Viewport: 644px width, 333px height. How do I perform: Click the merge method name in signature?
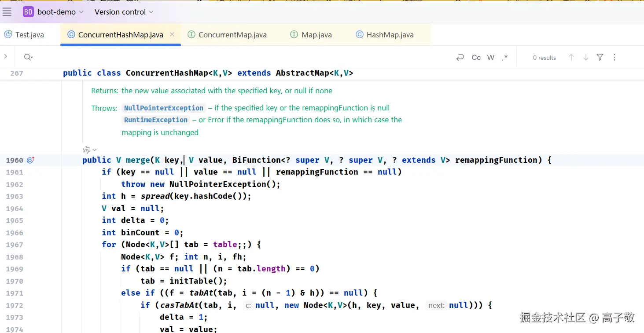[138, 160]
